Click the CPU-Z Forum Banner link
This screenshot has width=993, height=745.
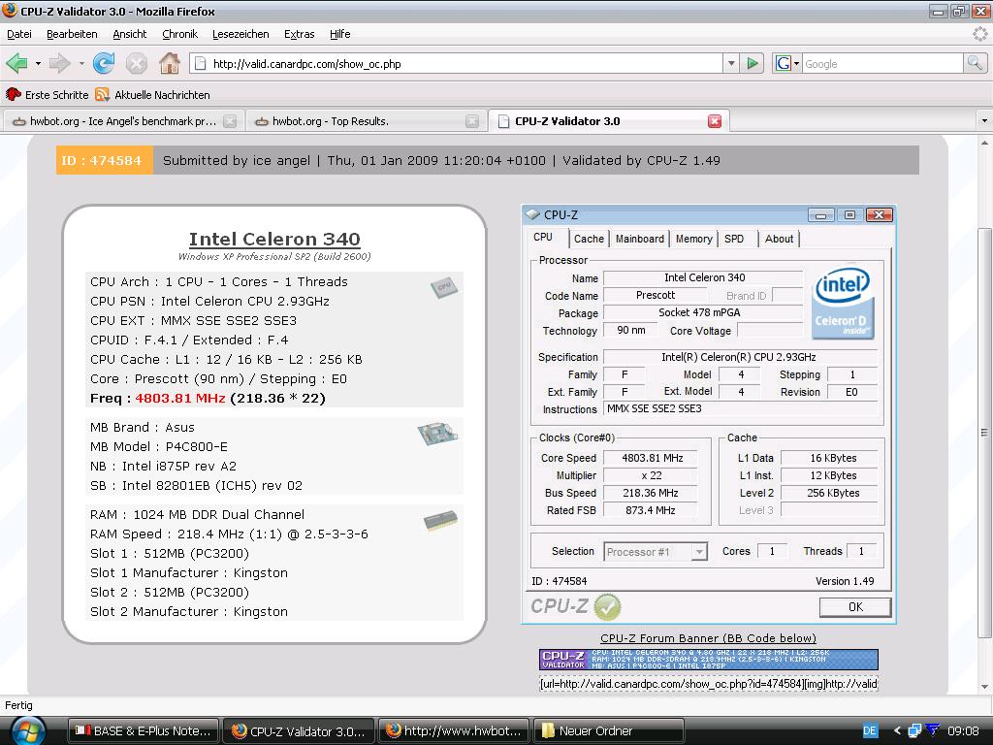pyautogui.click(x=708, y=638)
